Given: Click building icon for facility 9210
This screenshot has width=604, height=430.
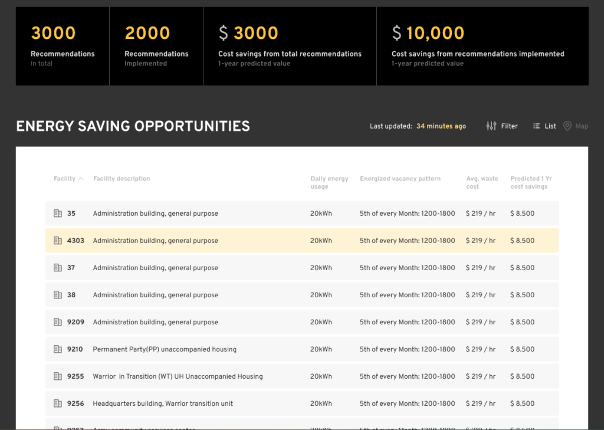Looking at the screenshot, I should tap(58, 349).
